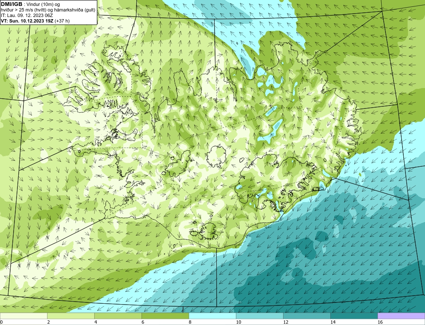Image resolution: width=425 pixels, height=325 pixels.
Task: Click the 0–2 m/s pale legend swatch
Action: tap(23, 316)
